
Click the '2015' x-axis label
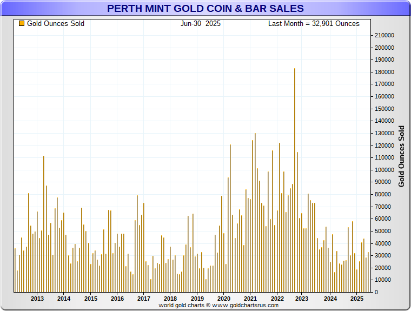click(91, 299)
